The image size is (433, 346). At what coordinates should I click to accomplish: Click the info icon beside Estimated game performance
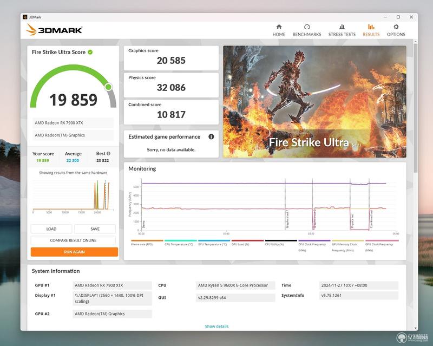[211, 136]
